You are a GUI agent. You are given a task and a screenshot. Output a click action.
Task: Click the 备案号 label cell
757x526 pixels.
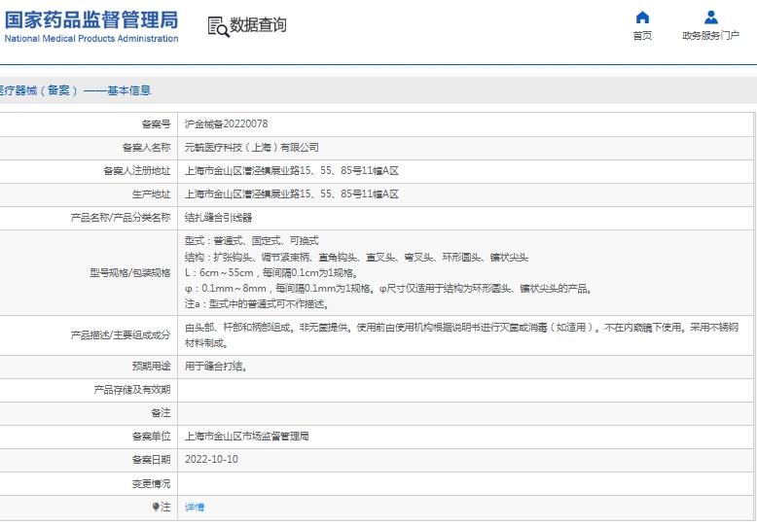point(156,124)
